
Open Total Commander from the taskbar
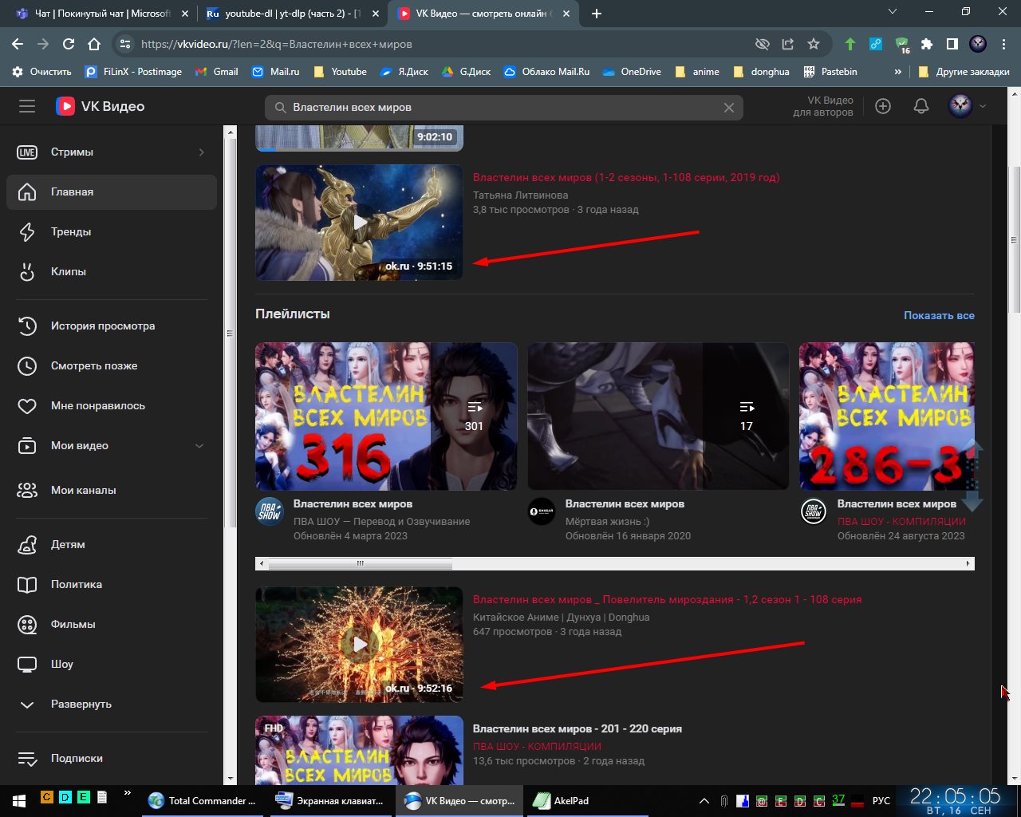pos(203,800)
